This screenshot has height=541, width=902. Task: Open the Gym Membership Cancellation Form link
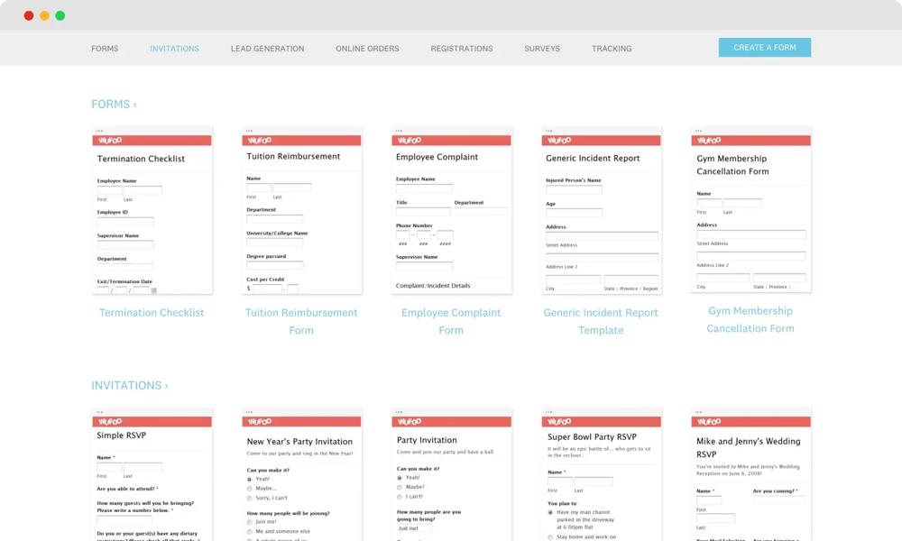pyautogui.click(x=750, y=319)
